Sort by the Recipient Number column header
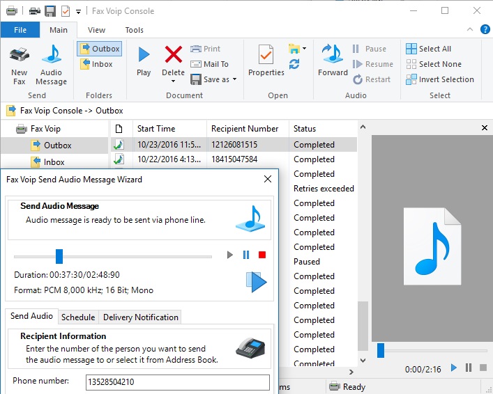 (248, 129)
